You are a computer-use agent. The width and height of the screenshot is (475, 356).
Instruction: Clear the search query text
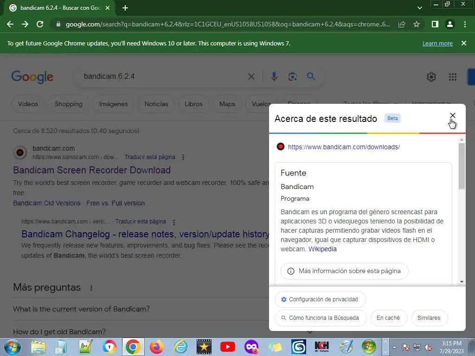click(x=251, y=76)
